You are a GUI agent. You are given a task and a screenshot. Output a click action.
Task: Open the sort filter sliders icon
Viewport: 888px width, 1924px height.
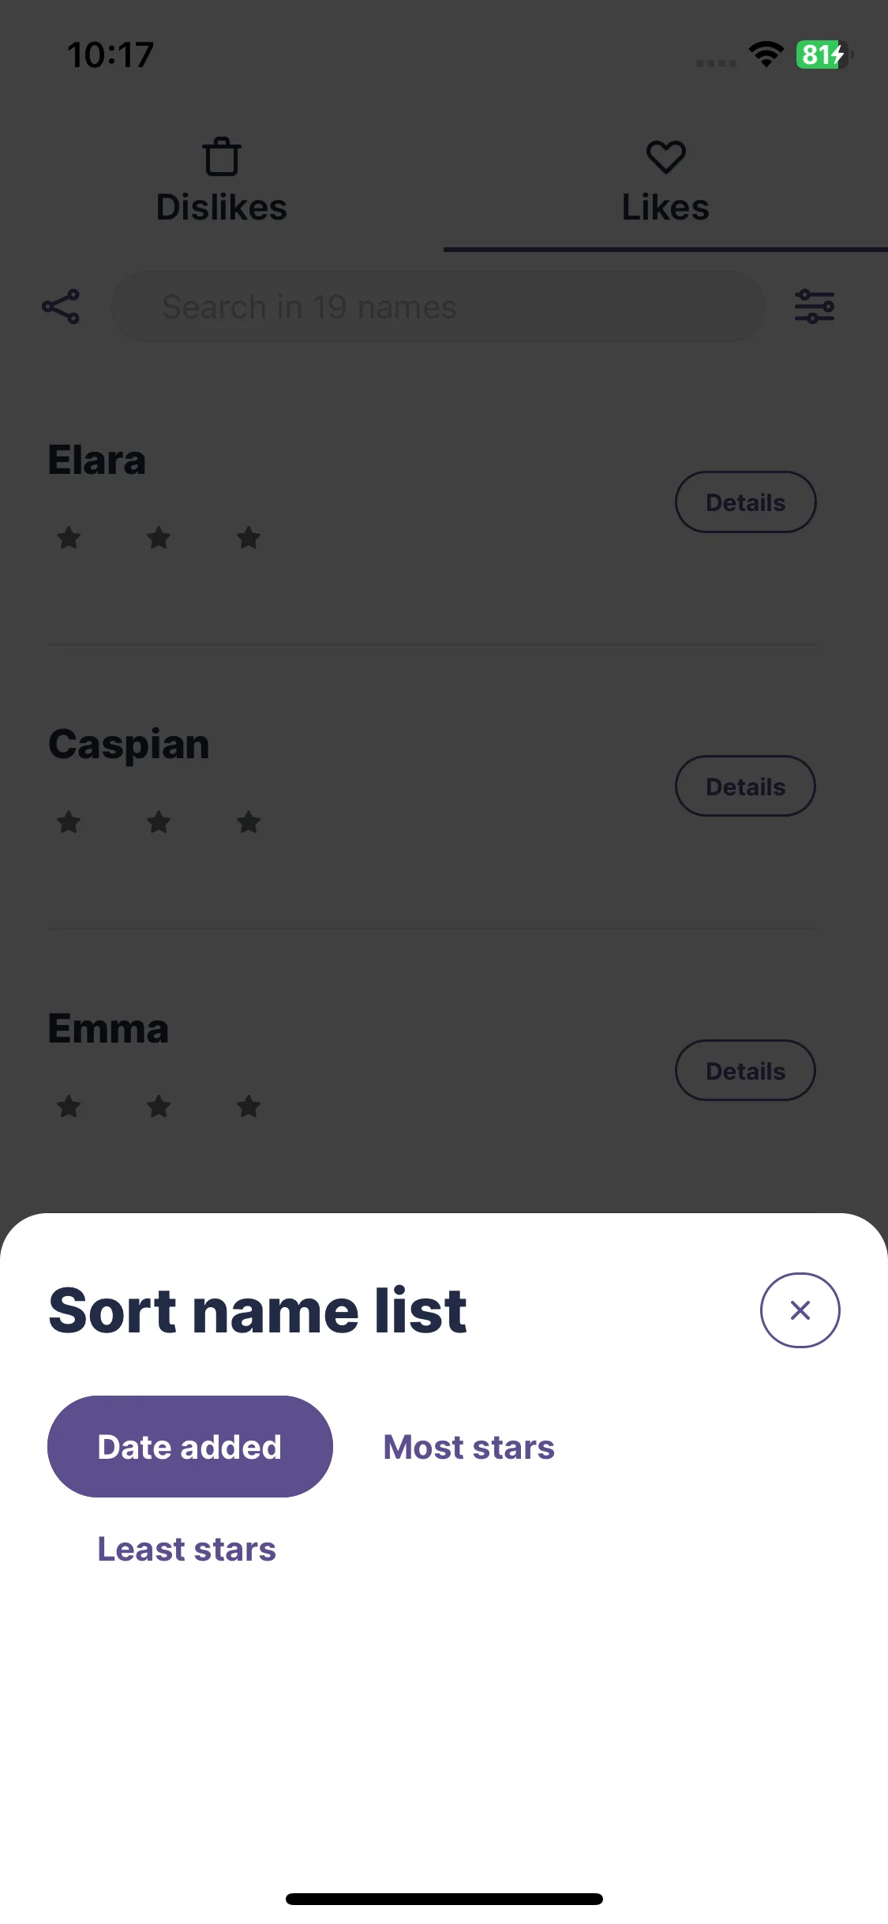click(x=815, y=306)
